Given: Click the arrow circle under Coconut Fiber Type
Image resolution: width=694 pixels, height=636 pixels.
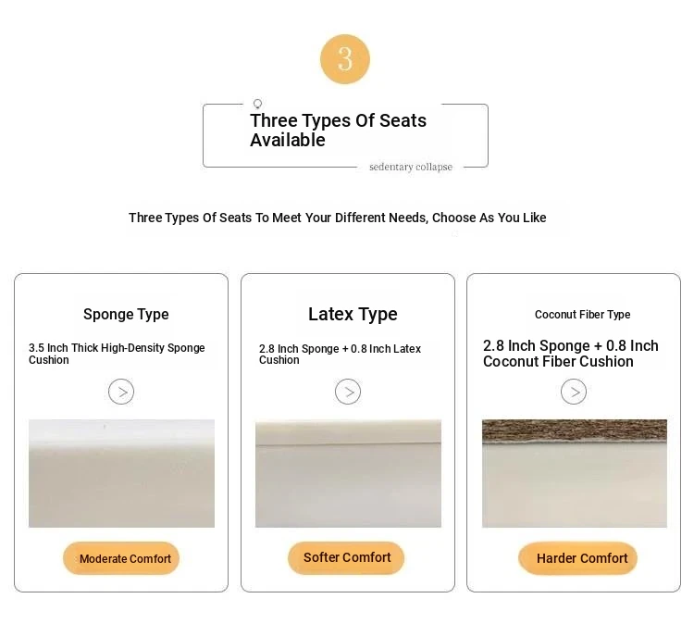Looking at the screenshot, I should tap(574, 392).
